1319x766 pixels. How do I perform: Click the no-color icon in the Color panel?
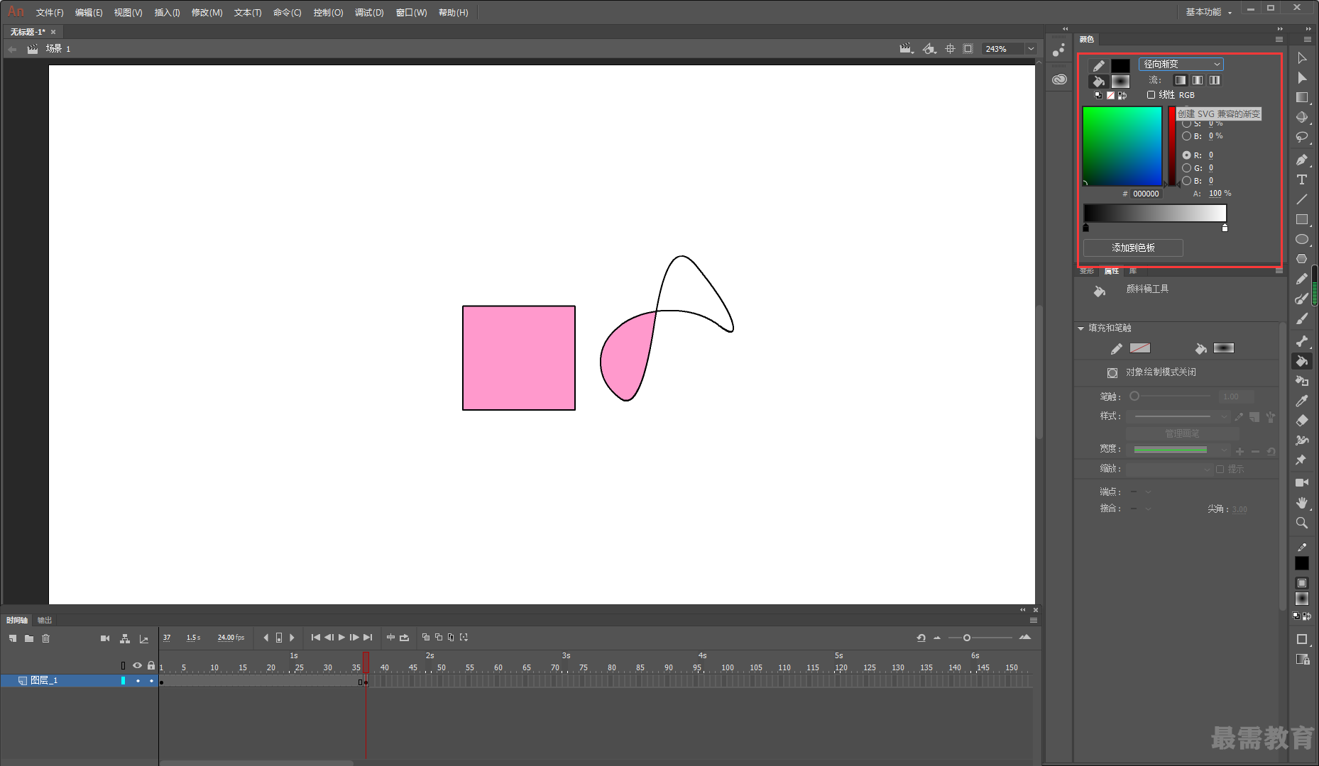(1110, 95)
